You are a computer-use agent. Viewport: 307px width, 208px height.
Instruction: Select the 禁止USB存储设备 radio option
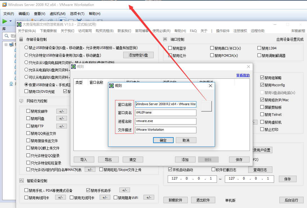point(26,48)
